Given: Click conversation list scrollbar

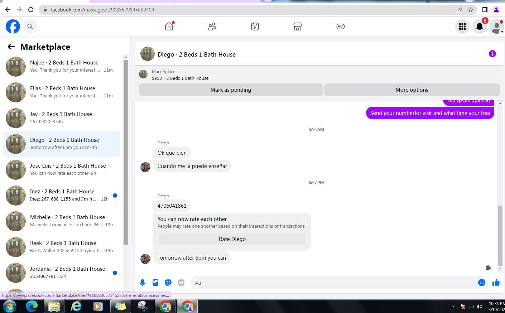Looking at the screenshot, I should (126, 152).
